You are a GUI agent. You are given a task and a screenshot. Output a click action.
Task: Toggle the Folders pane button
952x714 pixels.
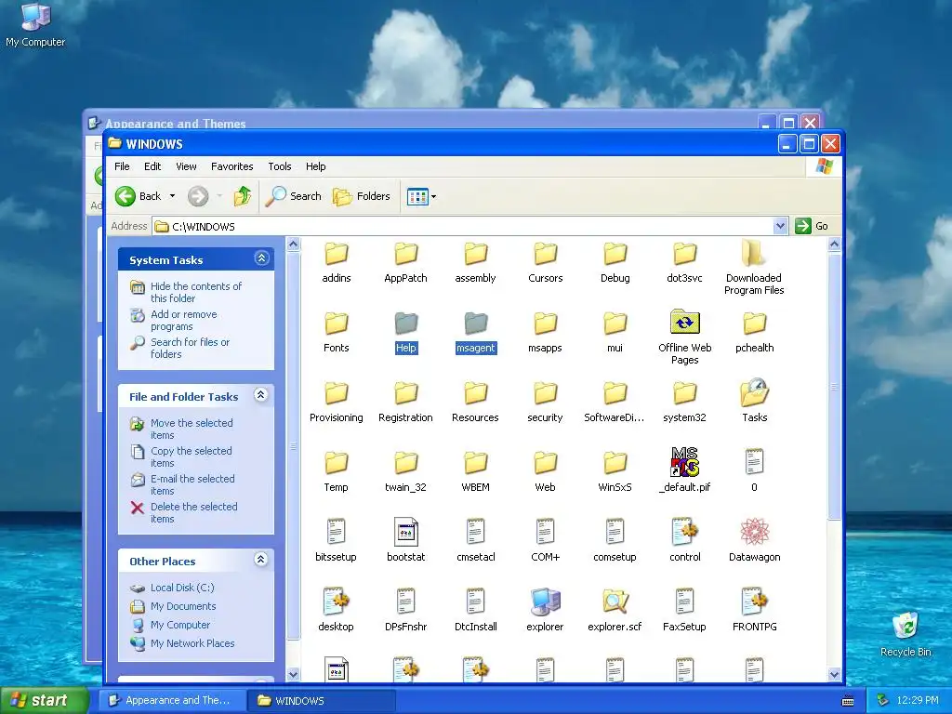pyautogui.click(x=362, y=196)
